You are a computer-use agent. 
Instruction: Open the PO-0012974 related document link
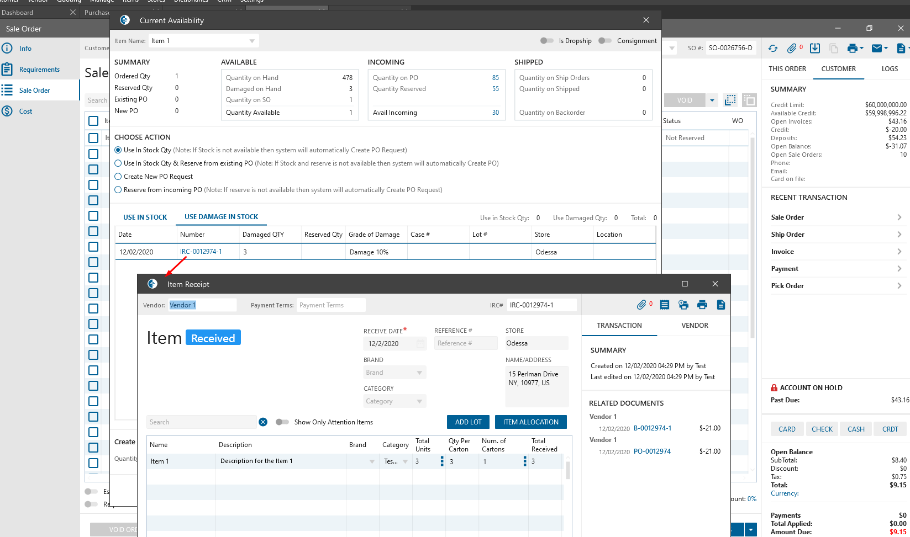point(652,451)
